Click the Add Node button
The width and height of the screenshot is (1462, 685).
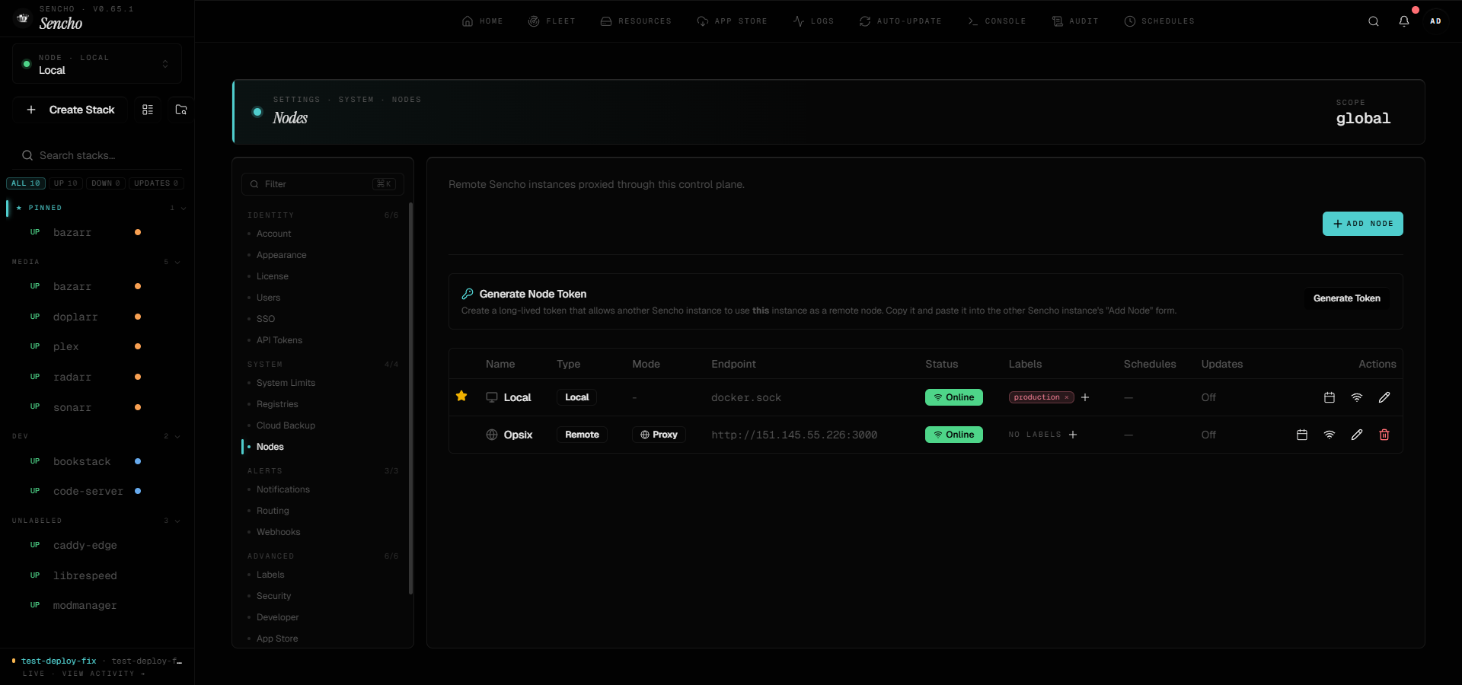point(1363,224)
